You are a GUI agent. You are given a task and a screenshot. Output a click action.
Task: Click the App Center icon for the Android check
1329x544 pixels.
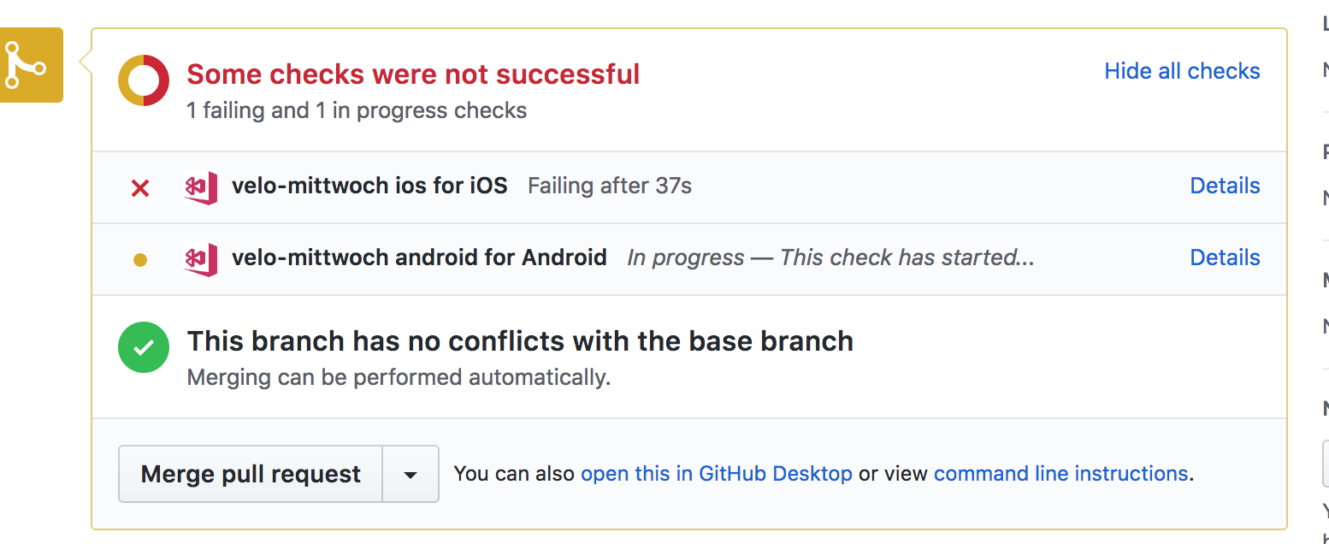tap(200, 257)
